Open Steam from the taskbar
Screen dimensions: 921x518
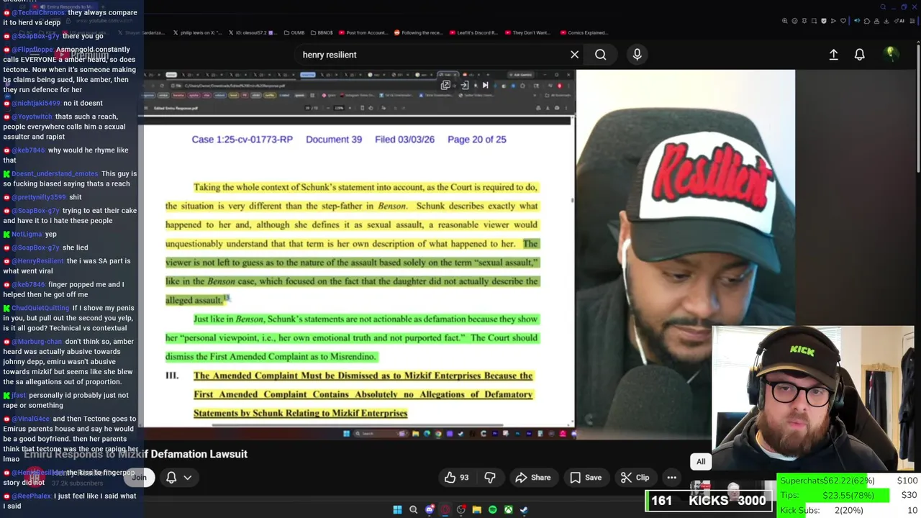click(x=524, y=510)
